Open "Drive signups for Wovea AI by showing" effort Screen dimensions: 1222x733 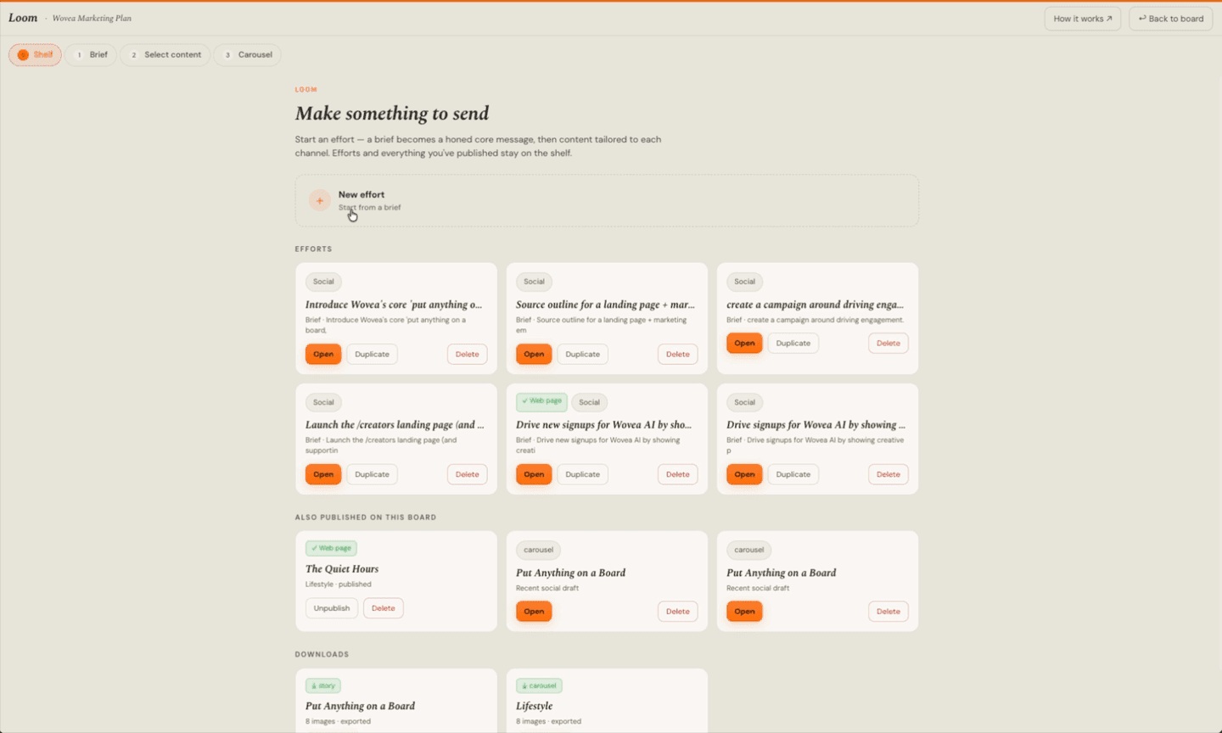(x=744, y=474)
